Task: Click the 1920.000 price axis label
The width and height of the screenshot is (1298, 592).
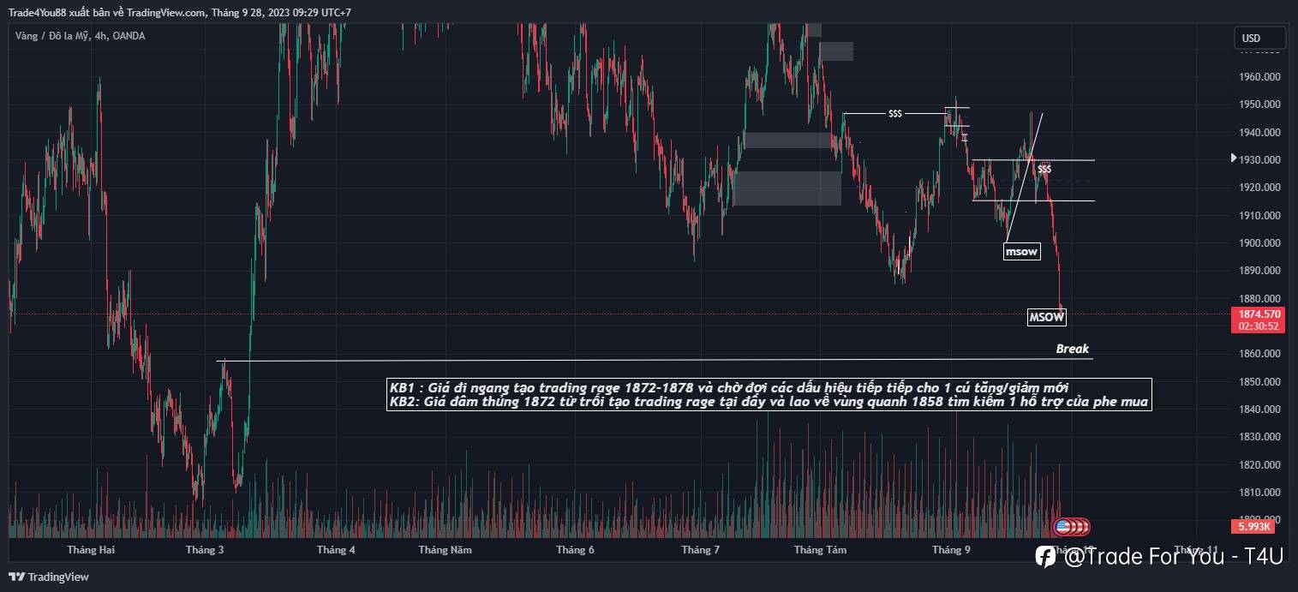Action: 1259,188
